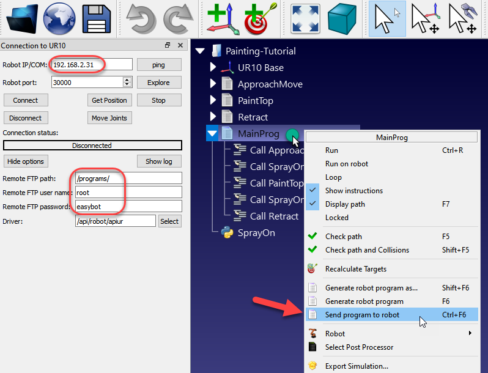This screenshot has height=373, width=488.
Task: Click the Robot IP/COM input field
Action: (x=91, y=64)
